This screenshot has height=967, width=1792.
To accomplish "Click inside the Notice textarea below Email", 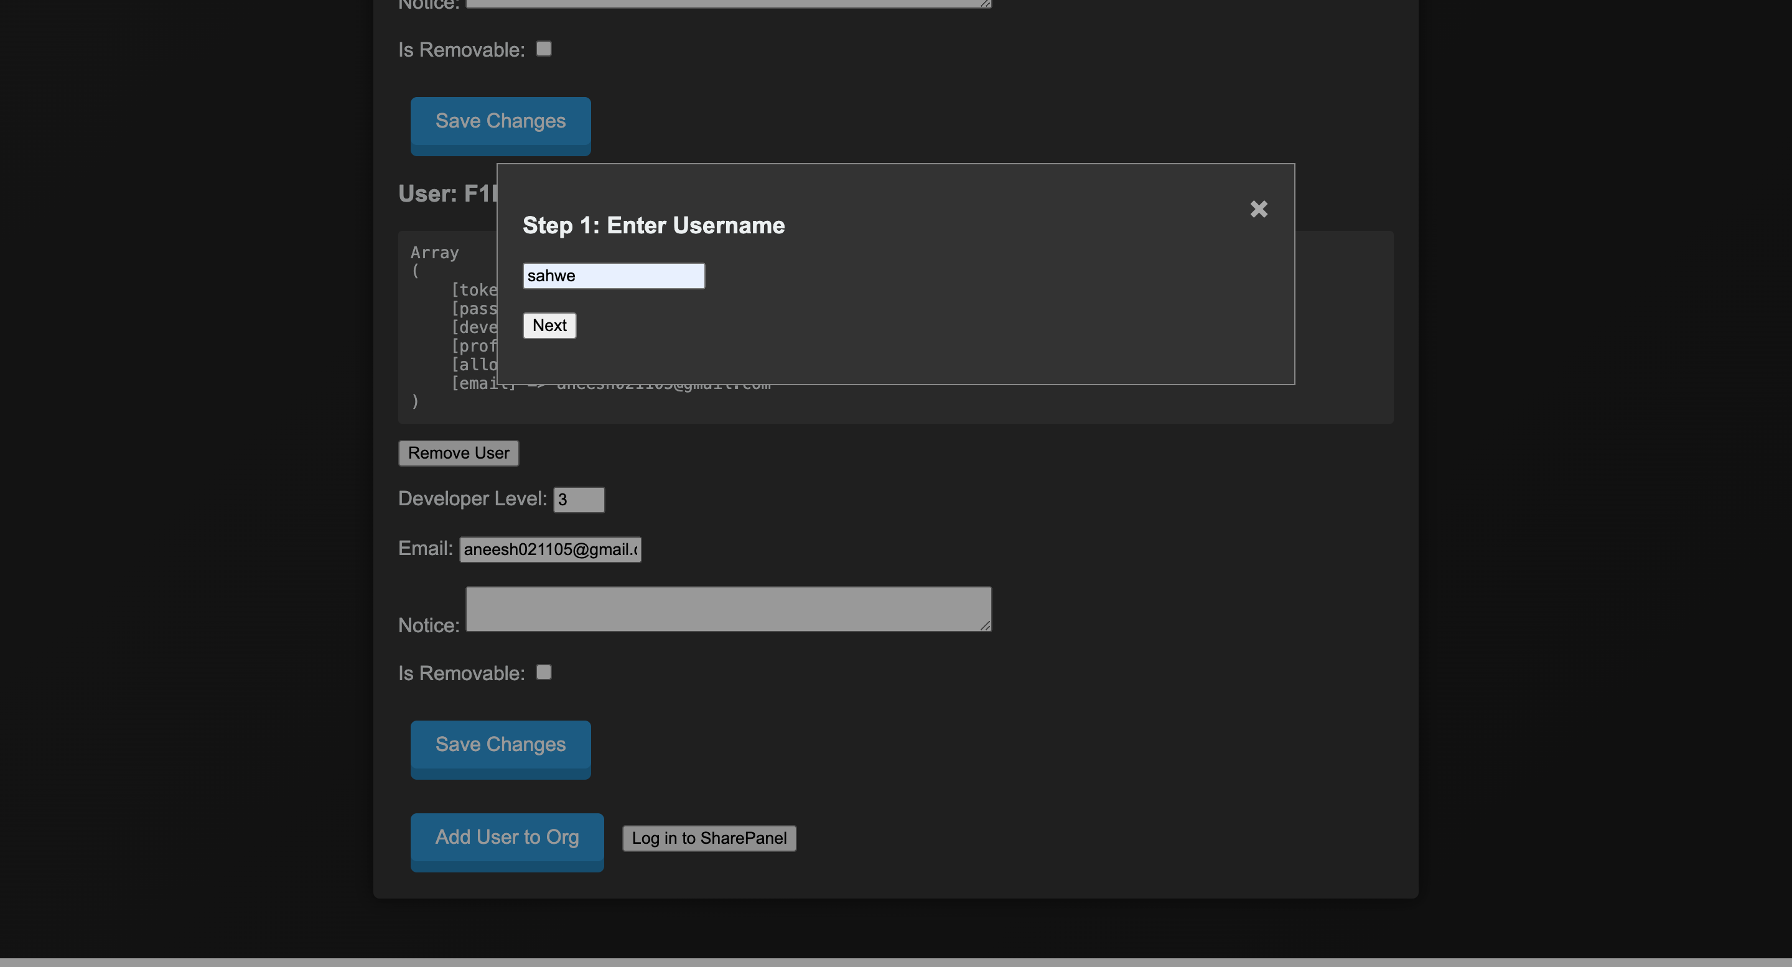I will [x=727, y=609].
